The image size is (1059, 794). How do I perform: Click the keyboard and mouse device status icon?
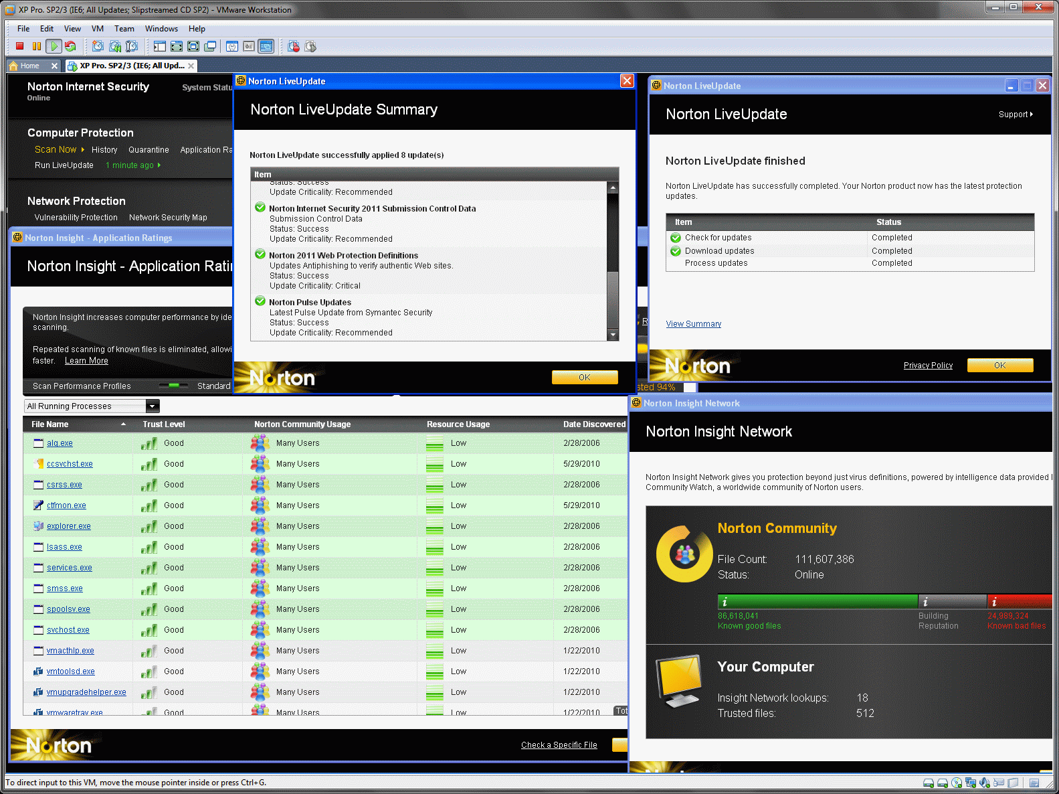999,783
